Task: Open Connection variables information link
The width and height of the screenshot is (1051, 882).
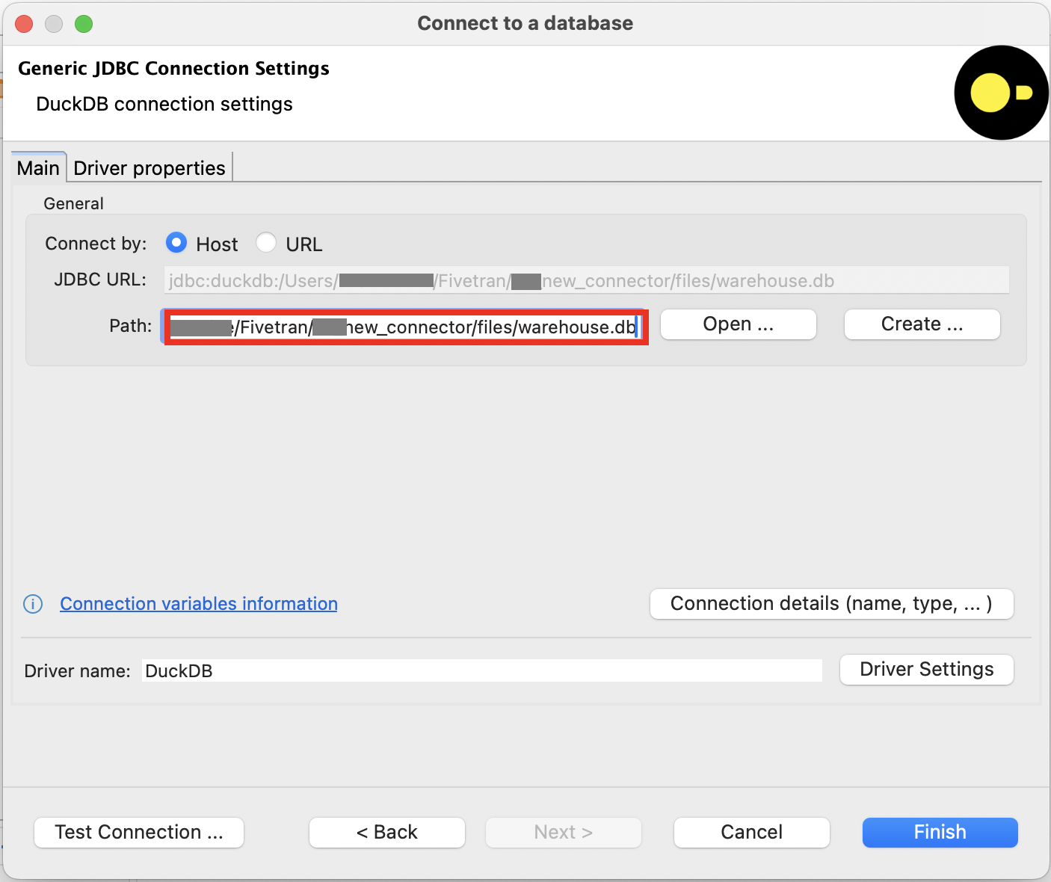Action: (x=199, y=603)
